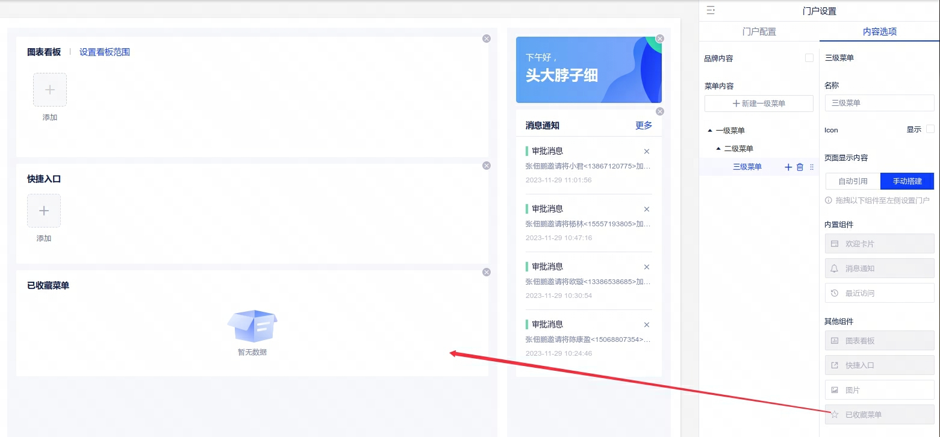Click the plus icon on the 三级菜单 row
Viewport: 940px width, 437px height.
(788, 167)
